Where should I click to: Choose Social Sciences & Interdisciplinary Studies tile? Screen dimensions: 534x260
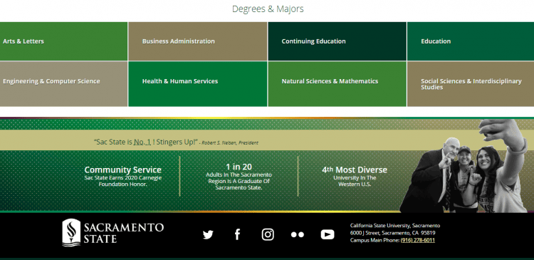471,84
